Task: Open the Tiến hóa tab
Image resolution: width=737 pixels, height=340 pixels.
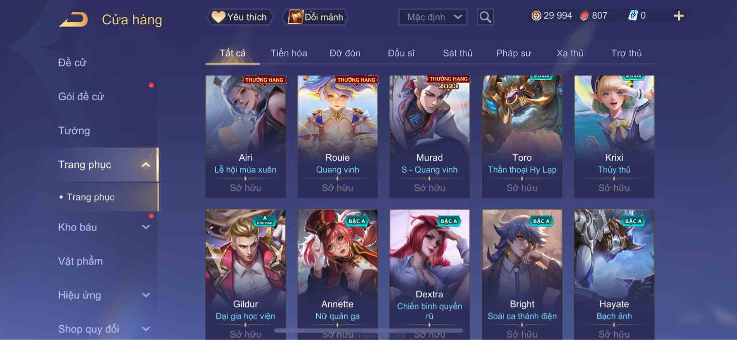Action: tap(289, 53)
